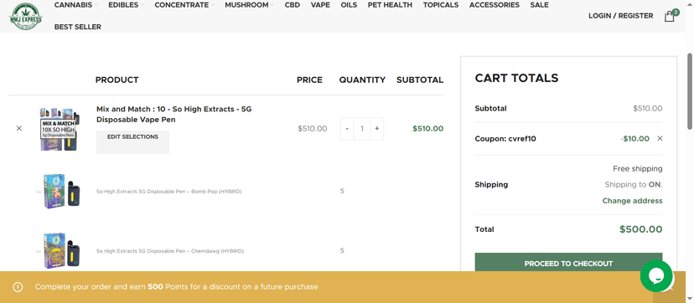Click CART TOTALS heading

click(x=516, y=78)
